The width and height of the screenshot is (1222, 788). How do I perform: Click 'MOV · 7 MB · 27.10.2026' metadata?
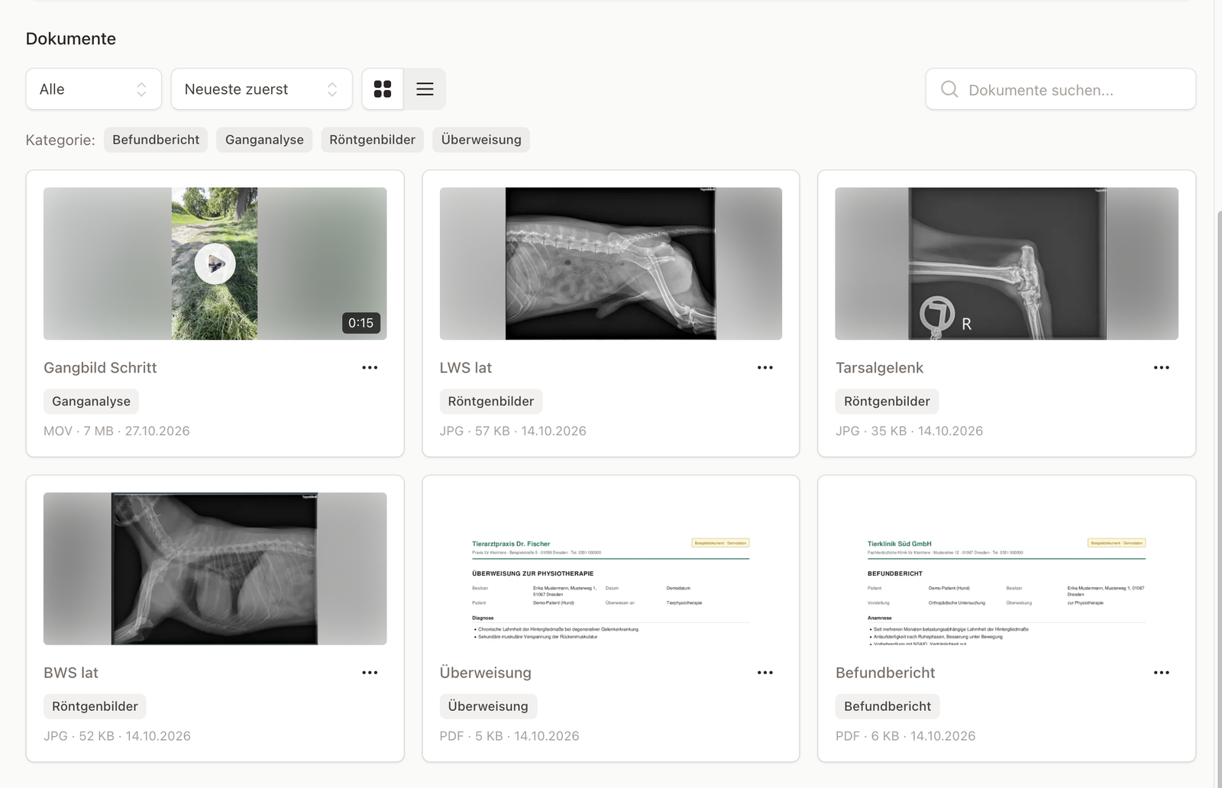tap(117, 431)
